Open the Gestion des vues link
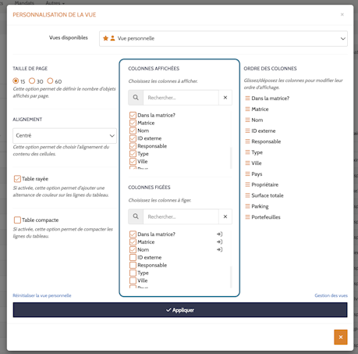358x354 pixels. (x=331, y=295)
